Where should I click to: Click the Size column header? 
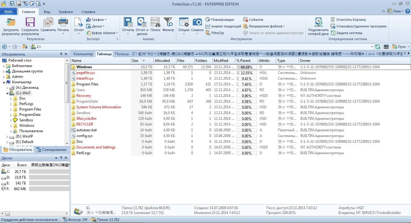[x=142, y=61]
